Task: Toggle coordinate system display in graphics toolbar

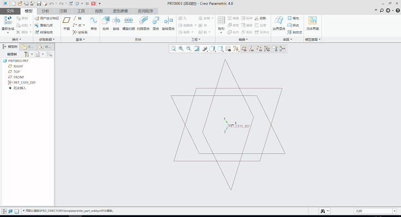Action: tap(267, 49)
